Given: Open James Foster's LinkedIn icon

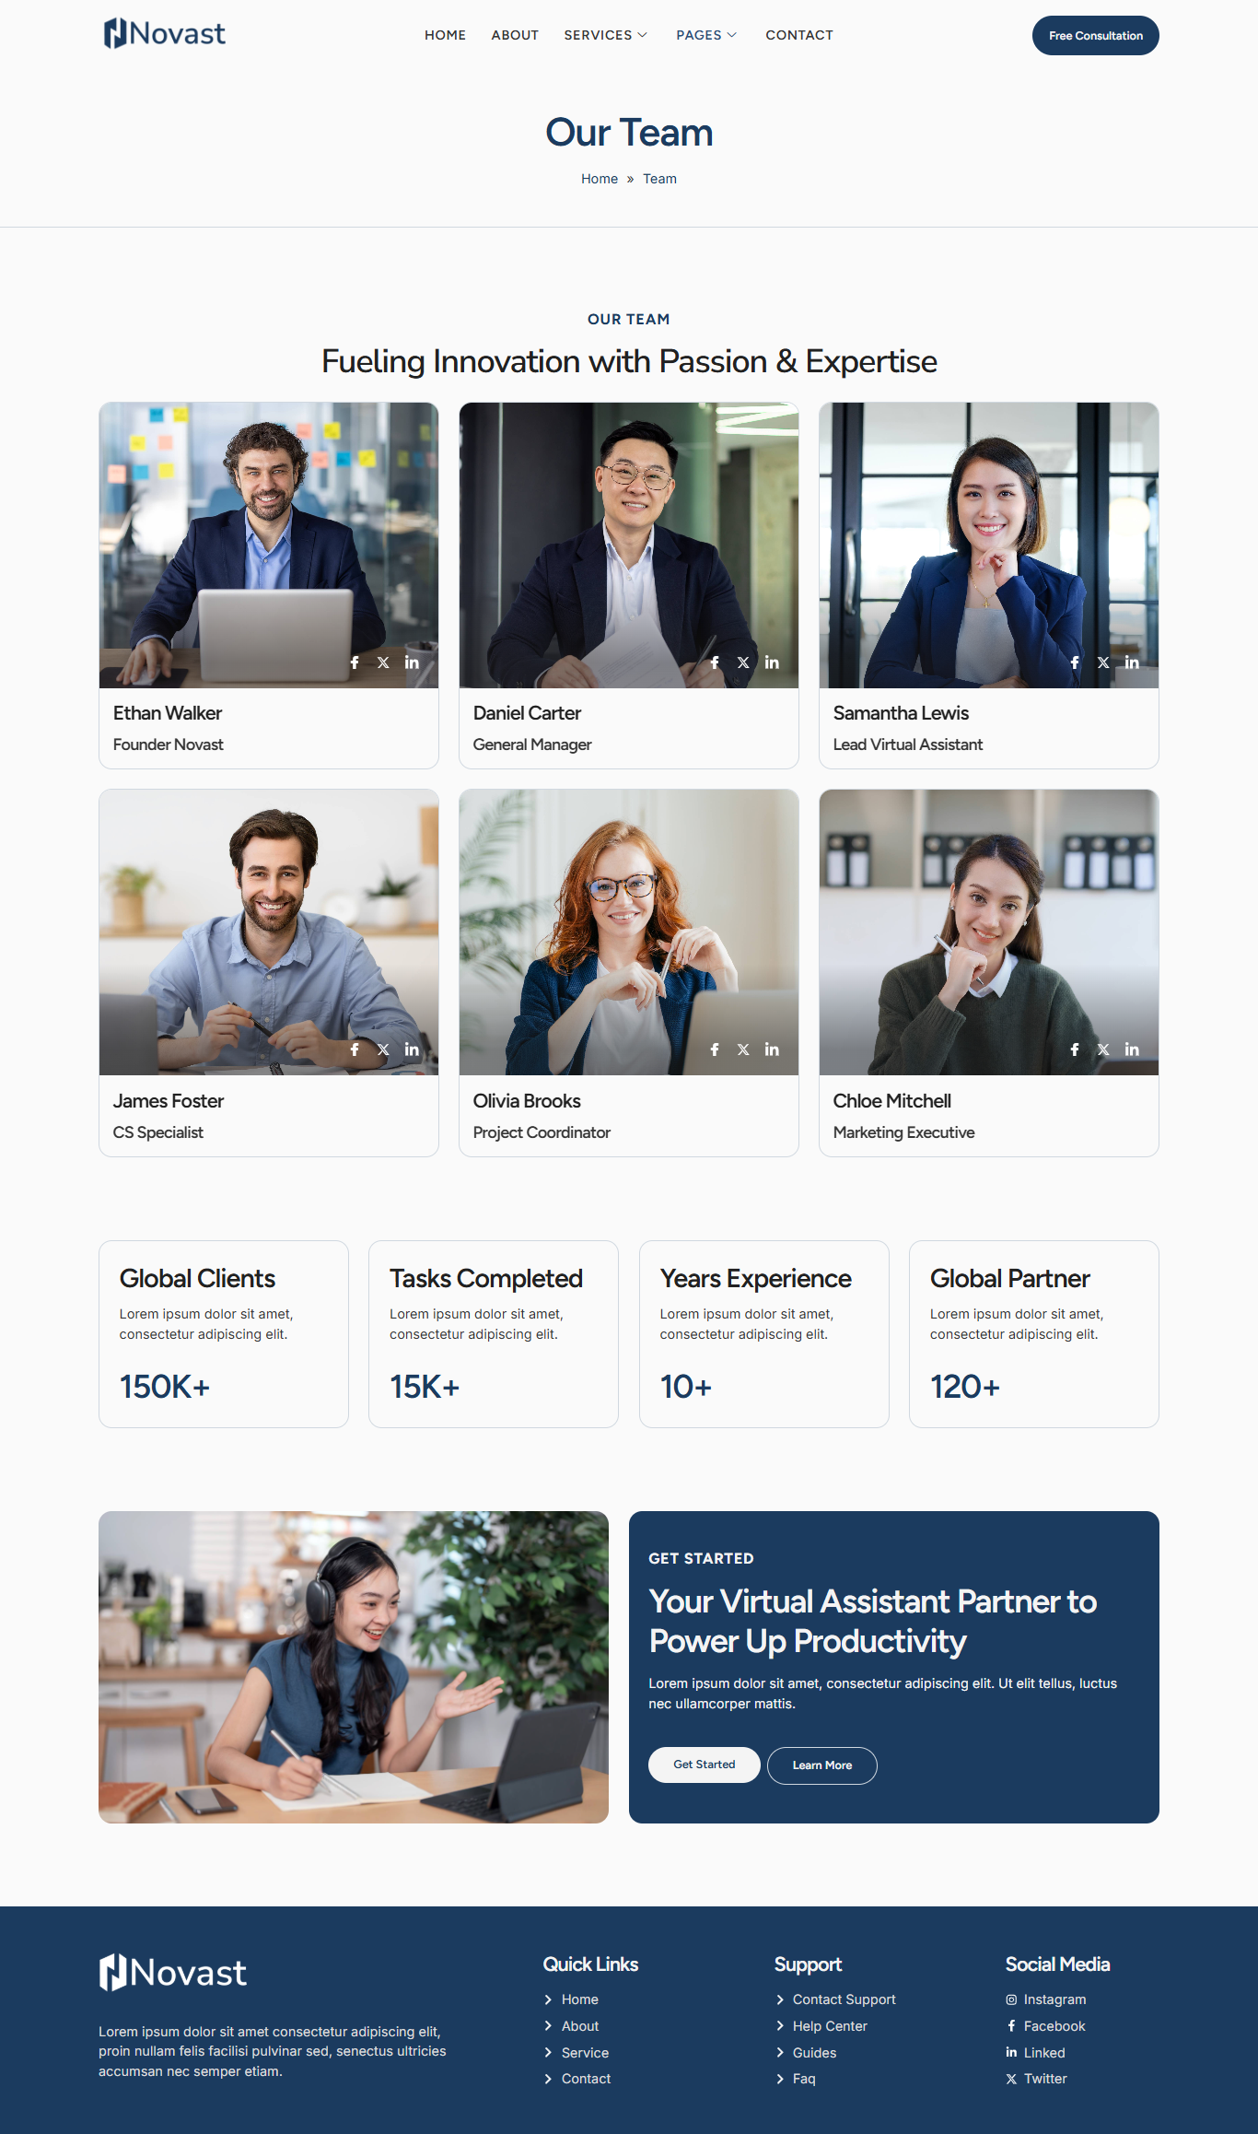Looking at the screenshot, I should click(412, 1049).
